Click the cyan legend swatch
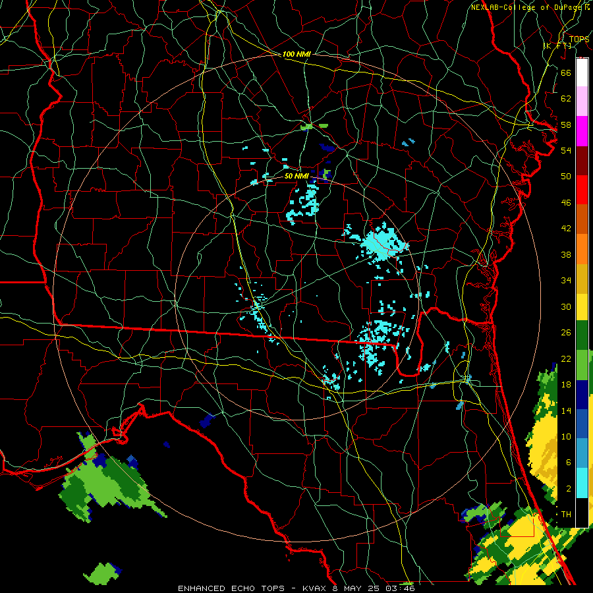593x593 pixels. click(x=582, y=483)
